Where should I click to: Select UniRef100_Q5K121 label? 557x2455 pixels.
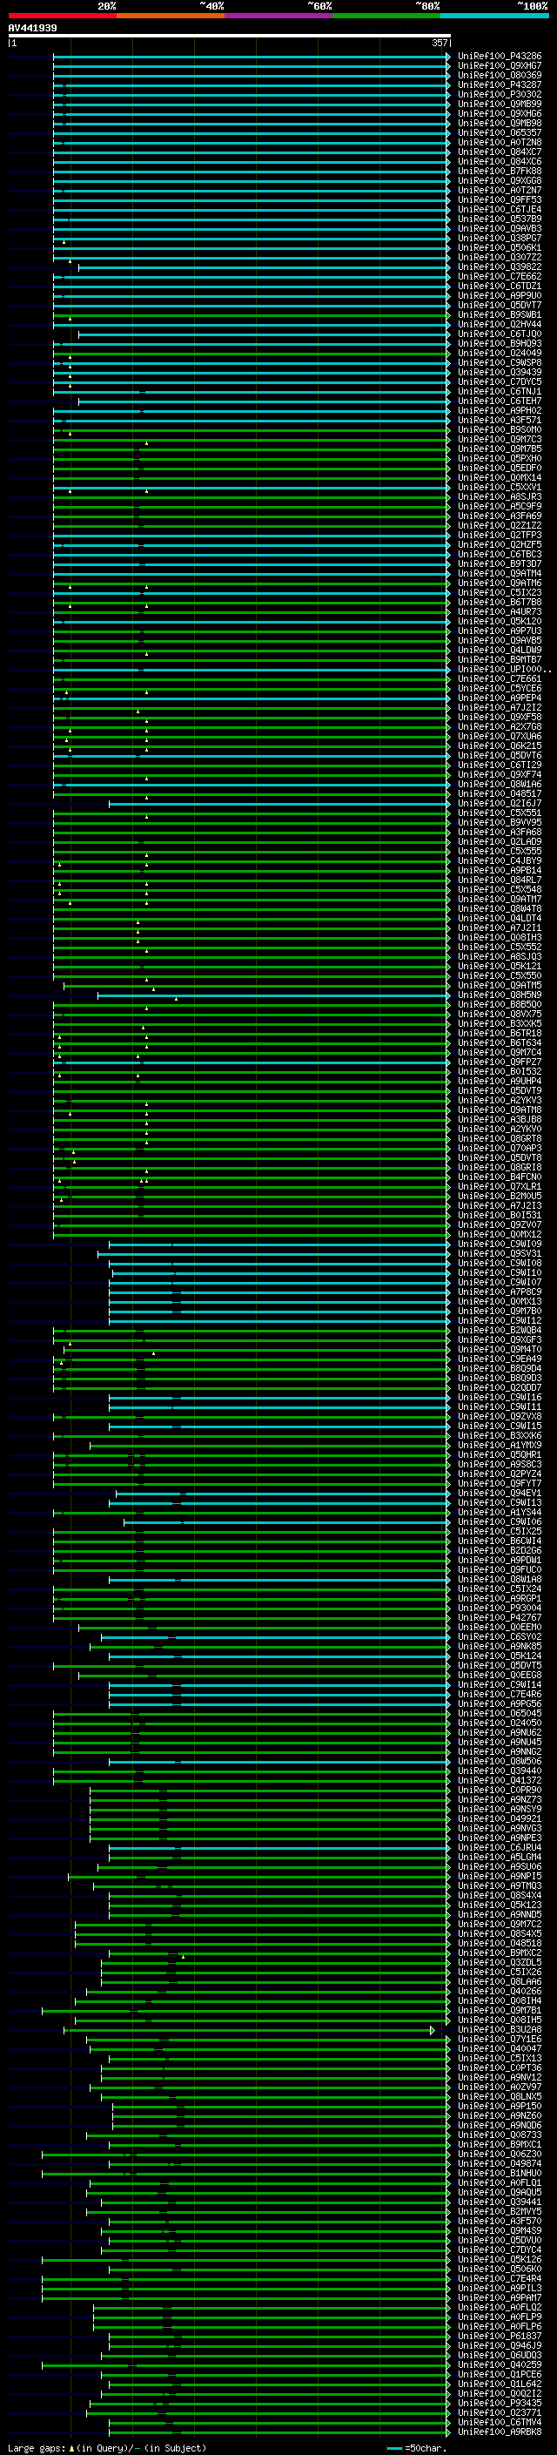click(500, 967)
